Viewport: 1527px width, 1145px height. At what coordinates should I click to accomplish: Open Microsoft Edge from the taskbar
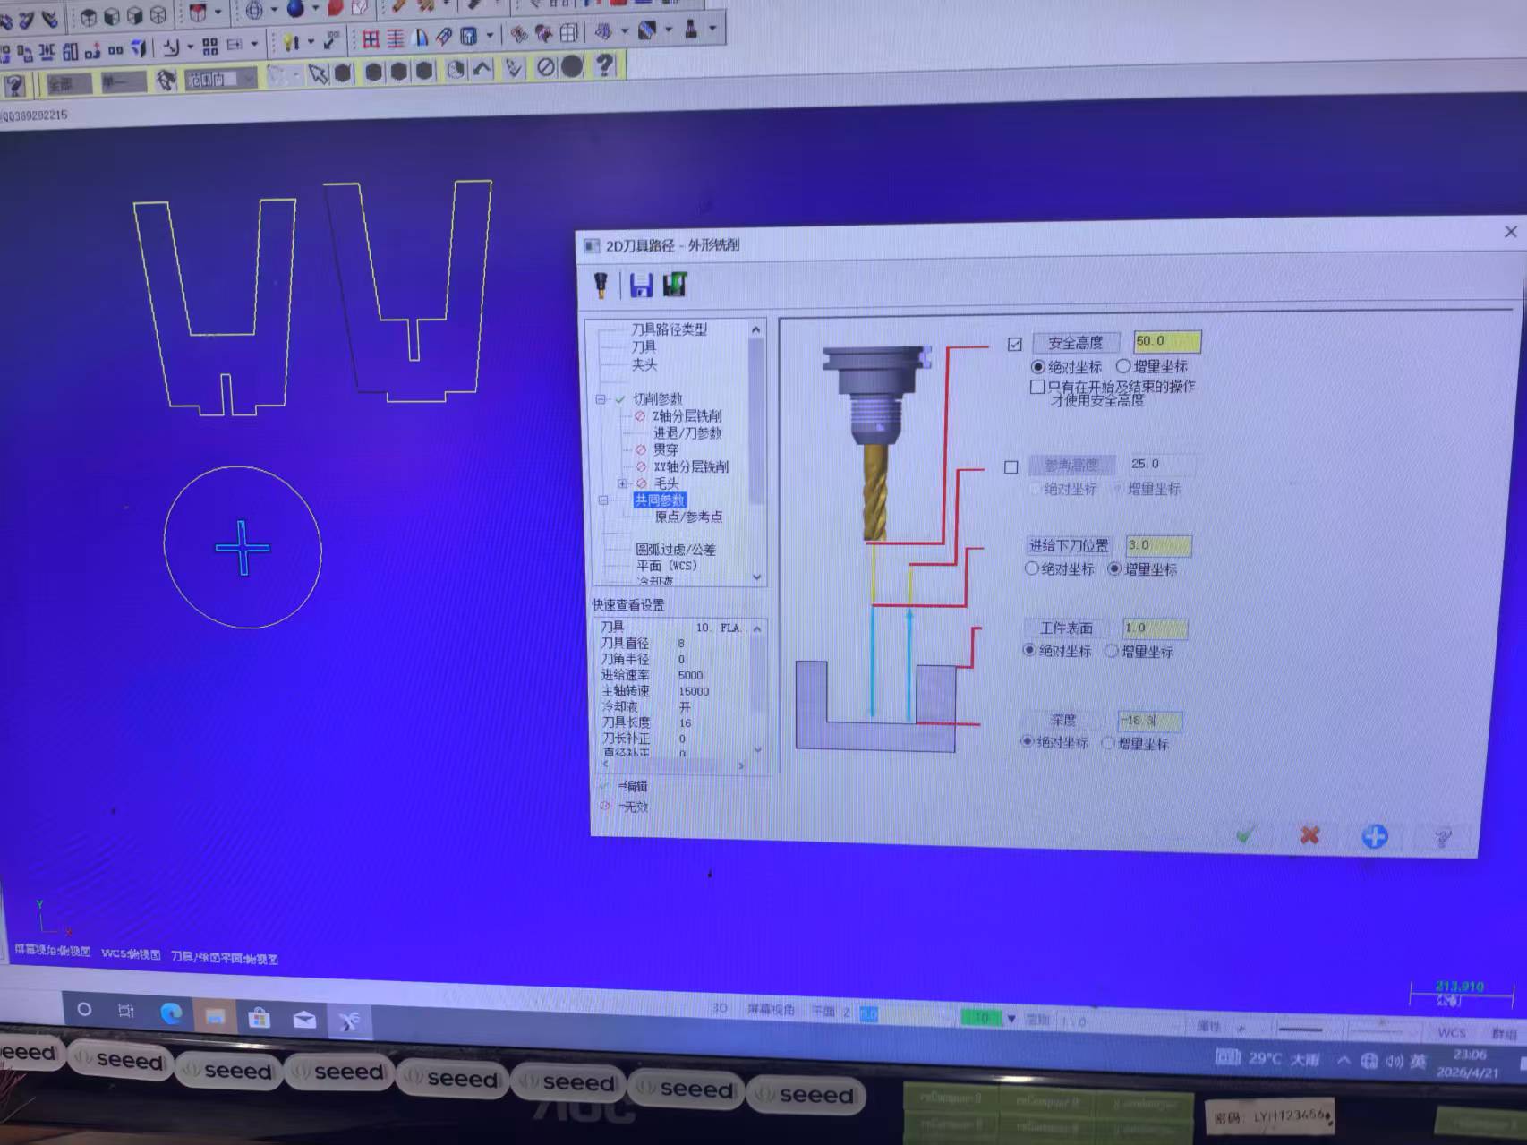point(171,1013)
